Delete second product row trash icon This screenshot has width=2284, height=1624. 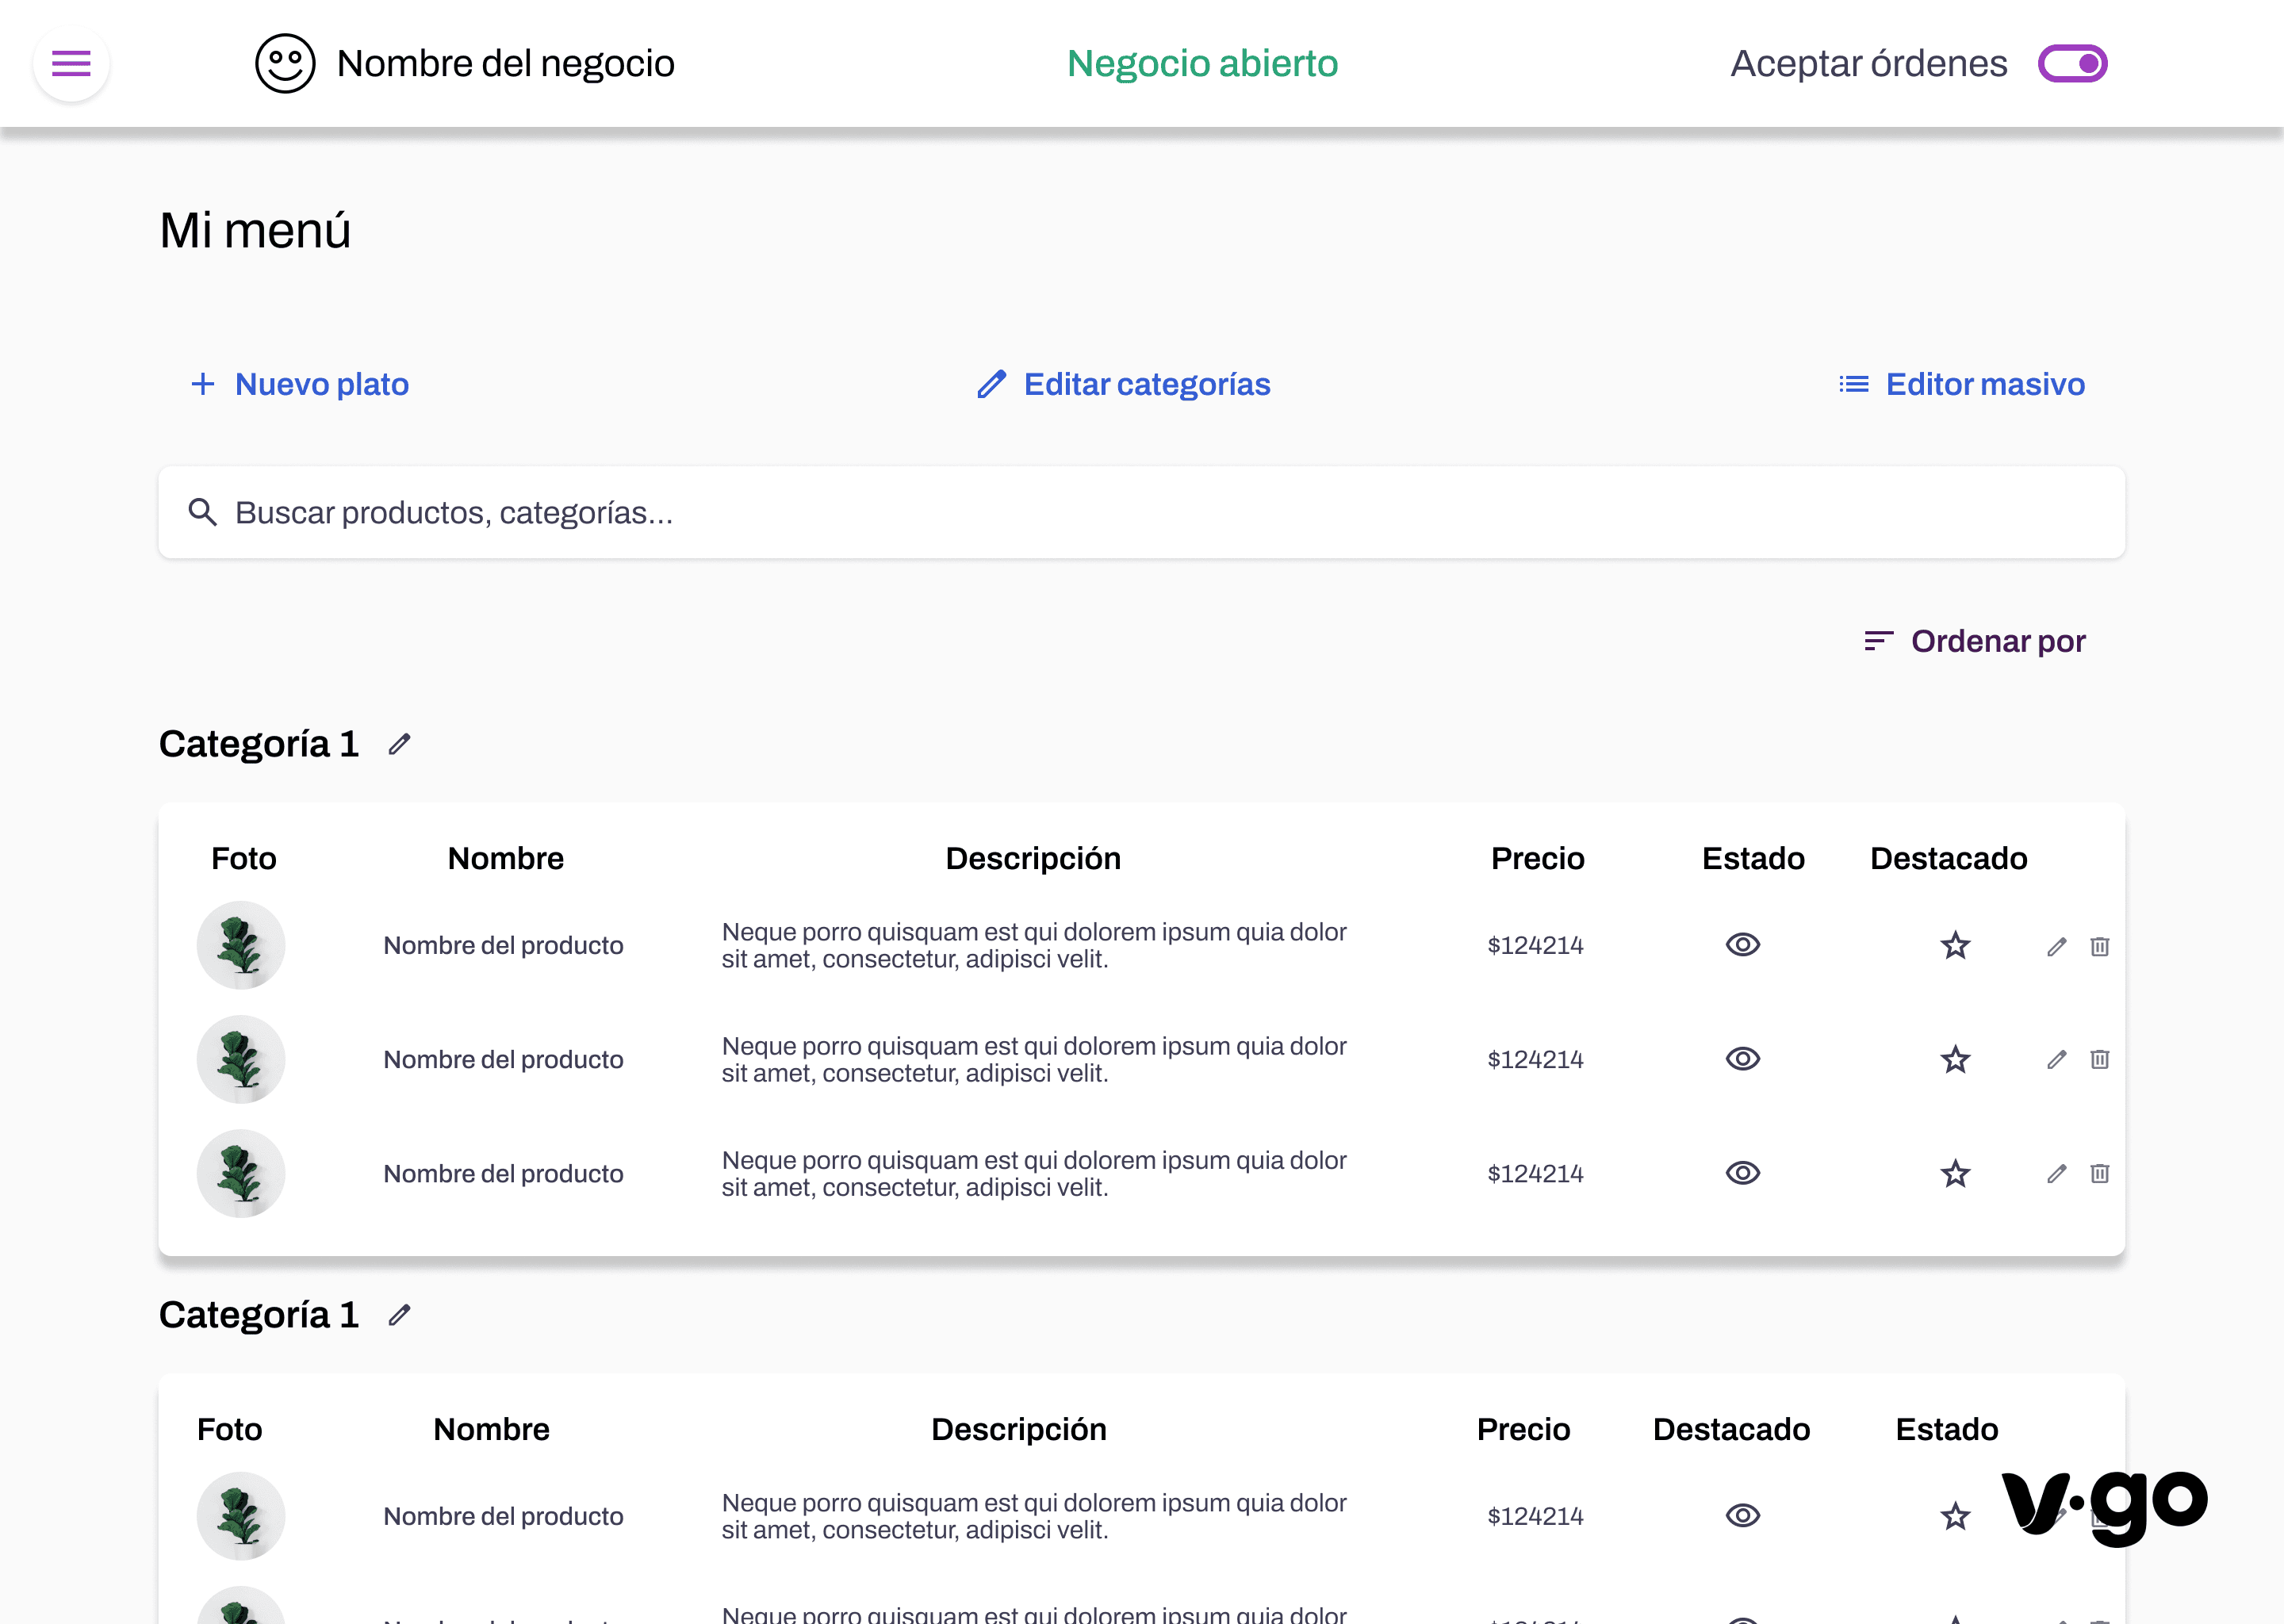[2100, 1059]
